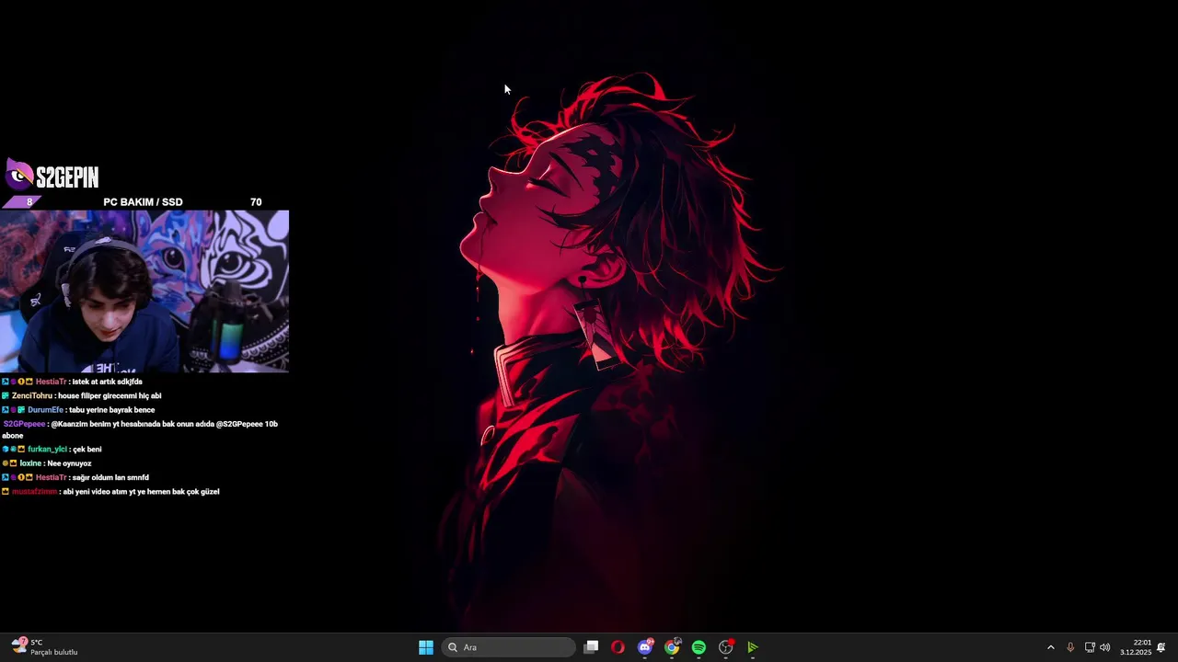Open the Windows Start menu

pos(426,647)
